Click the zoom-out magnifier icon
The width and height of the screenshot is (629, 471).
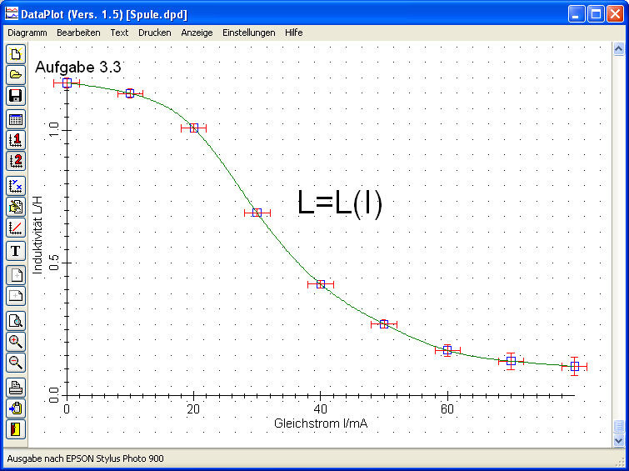point(16,363)
